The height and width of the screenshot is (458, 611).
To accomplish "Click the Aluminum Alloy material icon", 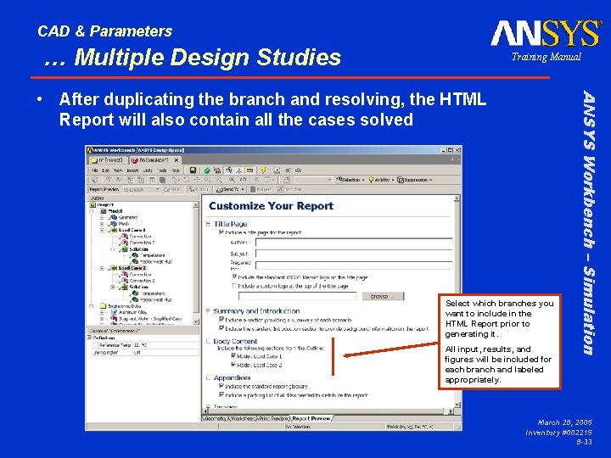I will [114, 312].
